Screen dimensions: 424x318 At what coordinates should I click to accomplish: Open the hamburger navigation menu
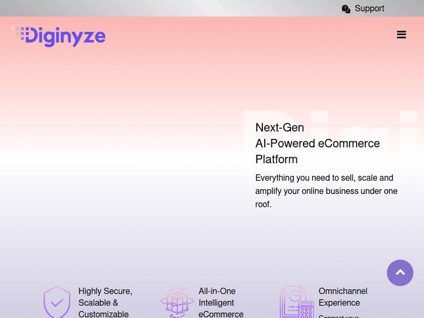pos(401,34)
